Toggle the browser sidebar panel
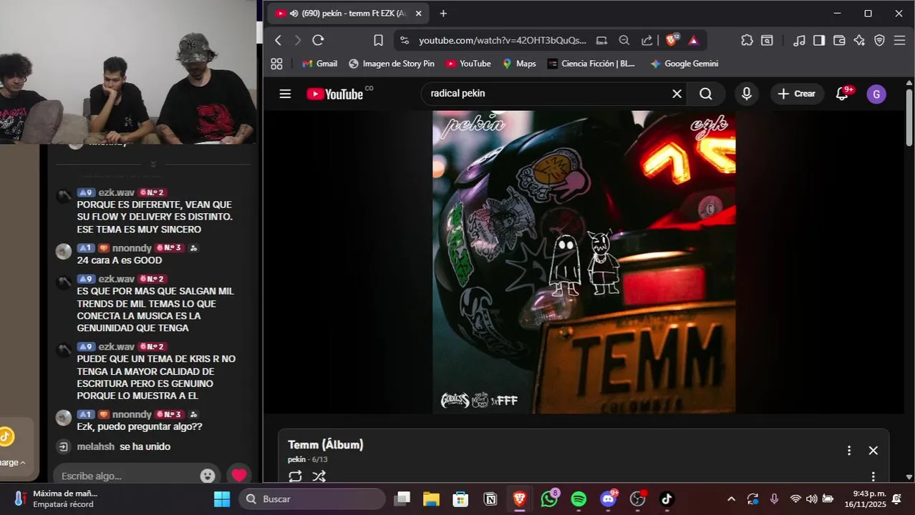The image size is (915, 515). point(819,41)
